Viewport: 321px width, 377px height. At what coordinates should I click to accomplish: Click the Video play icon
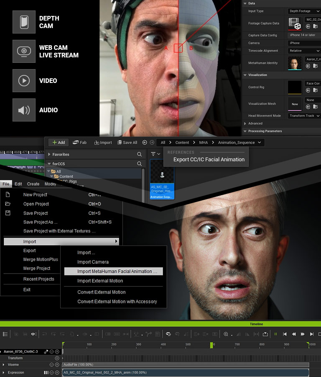[24, 80]
